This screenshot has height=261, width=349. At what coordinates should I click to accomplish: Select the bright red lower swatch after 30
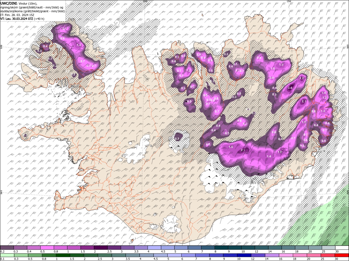point(342,255)
